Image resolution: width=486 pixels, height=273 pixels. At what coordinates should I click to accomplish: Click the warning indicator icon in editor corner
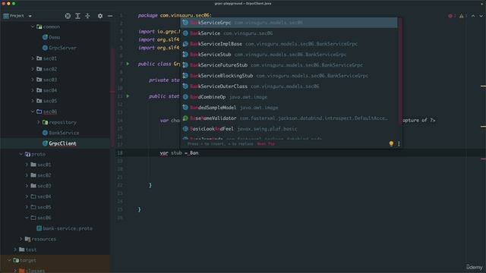[461, 16]
